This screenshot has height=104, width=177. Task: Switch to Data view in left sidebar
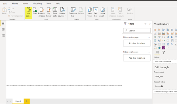(x=3, y=29)
